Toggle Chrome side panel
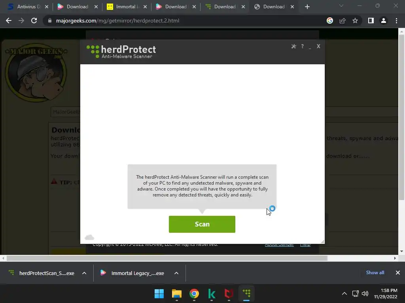The image size is (405, 303). pyautogui.click(x=371, y=21)
